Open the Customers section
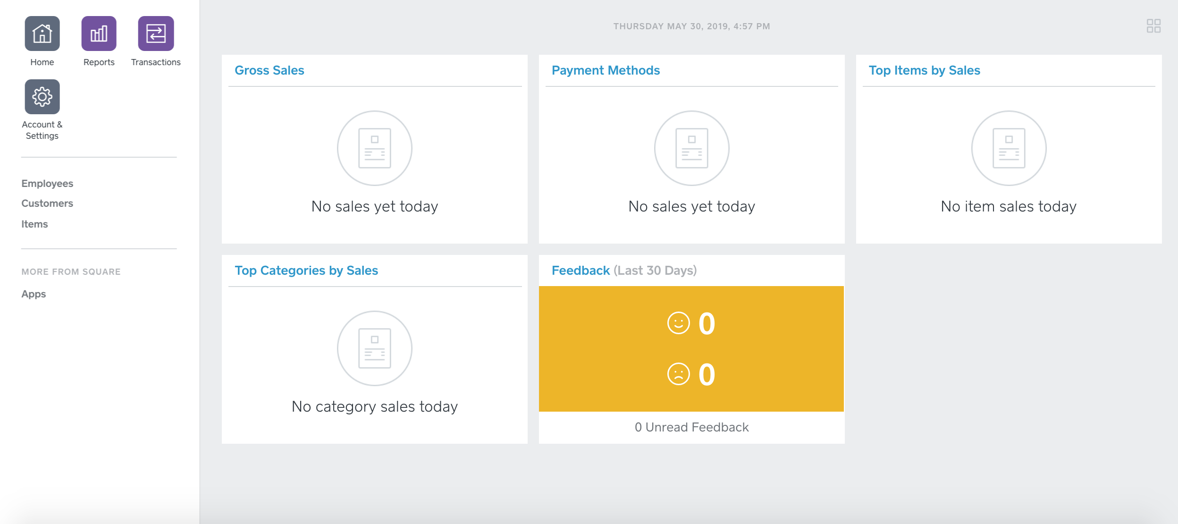The image size is (1178, 524). pos(47,203)
